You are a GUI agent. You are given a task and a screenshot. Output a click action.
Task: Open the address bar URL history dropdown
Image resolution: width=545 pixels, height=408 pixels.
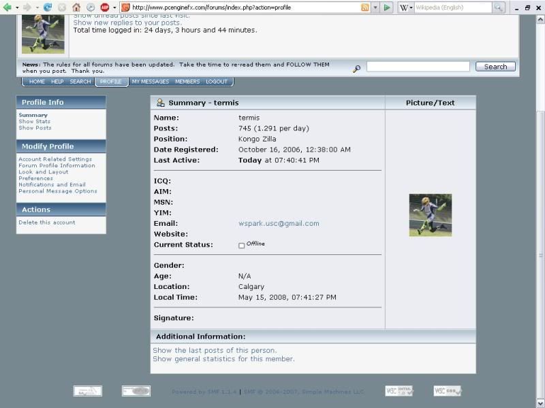click(x=376, y=7)
